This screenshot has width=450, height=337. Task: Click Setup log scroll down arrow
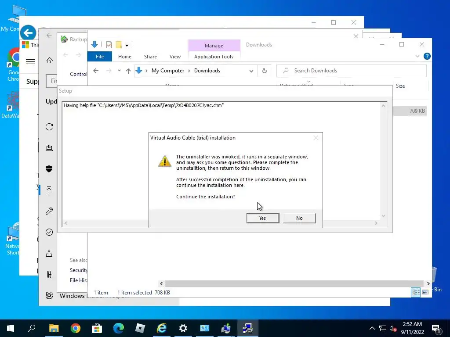coord(383,216)
